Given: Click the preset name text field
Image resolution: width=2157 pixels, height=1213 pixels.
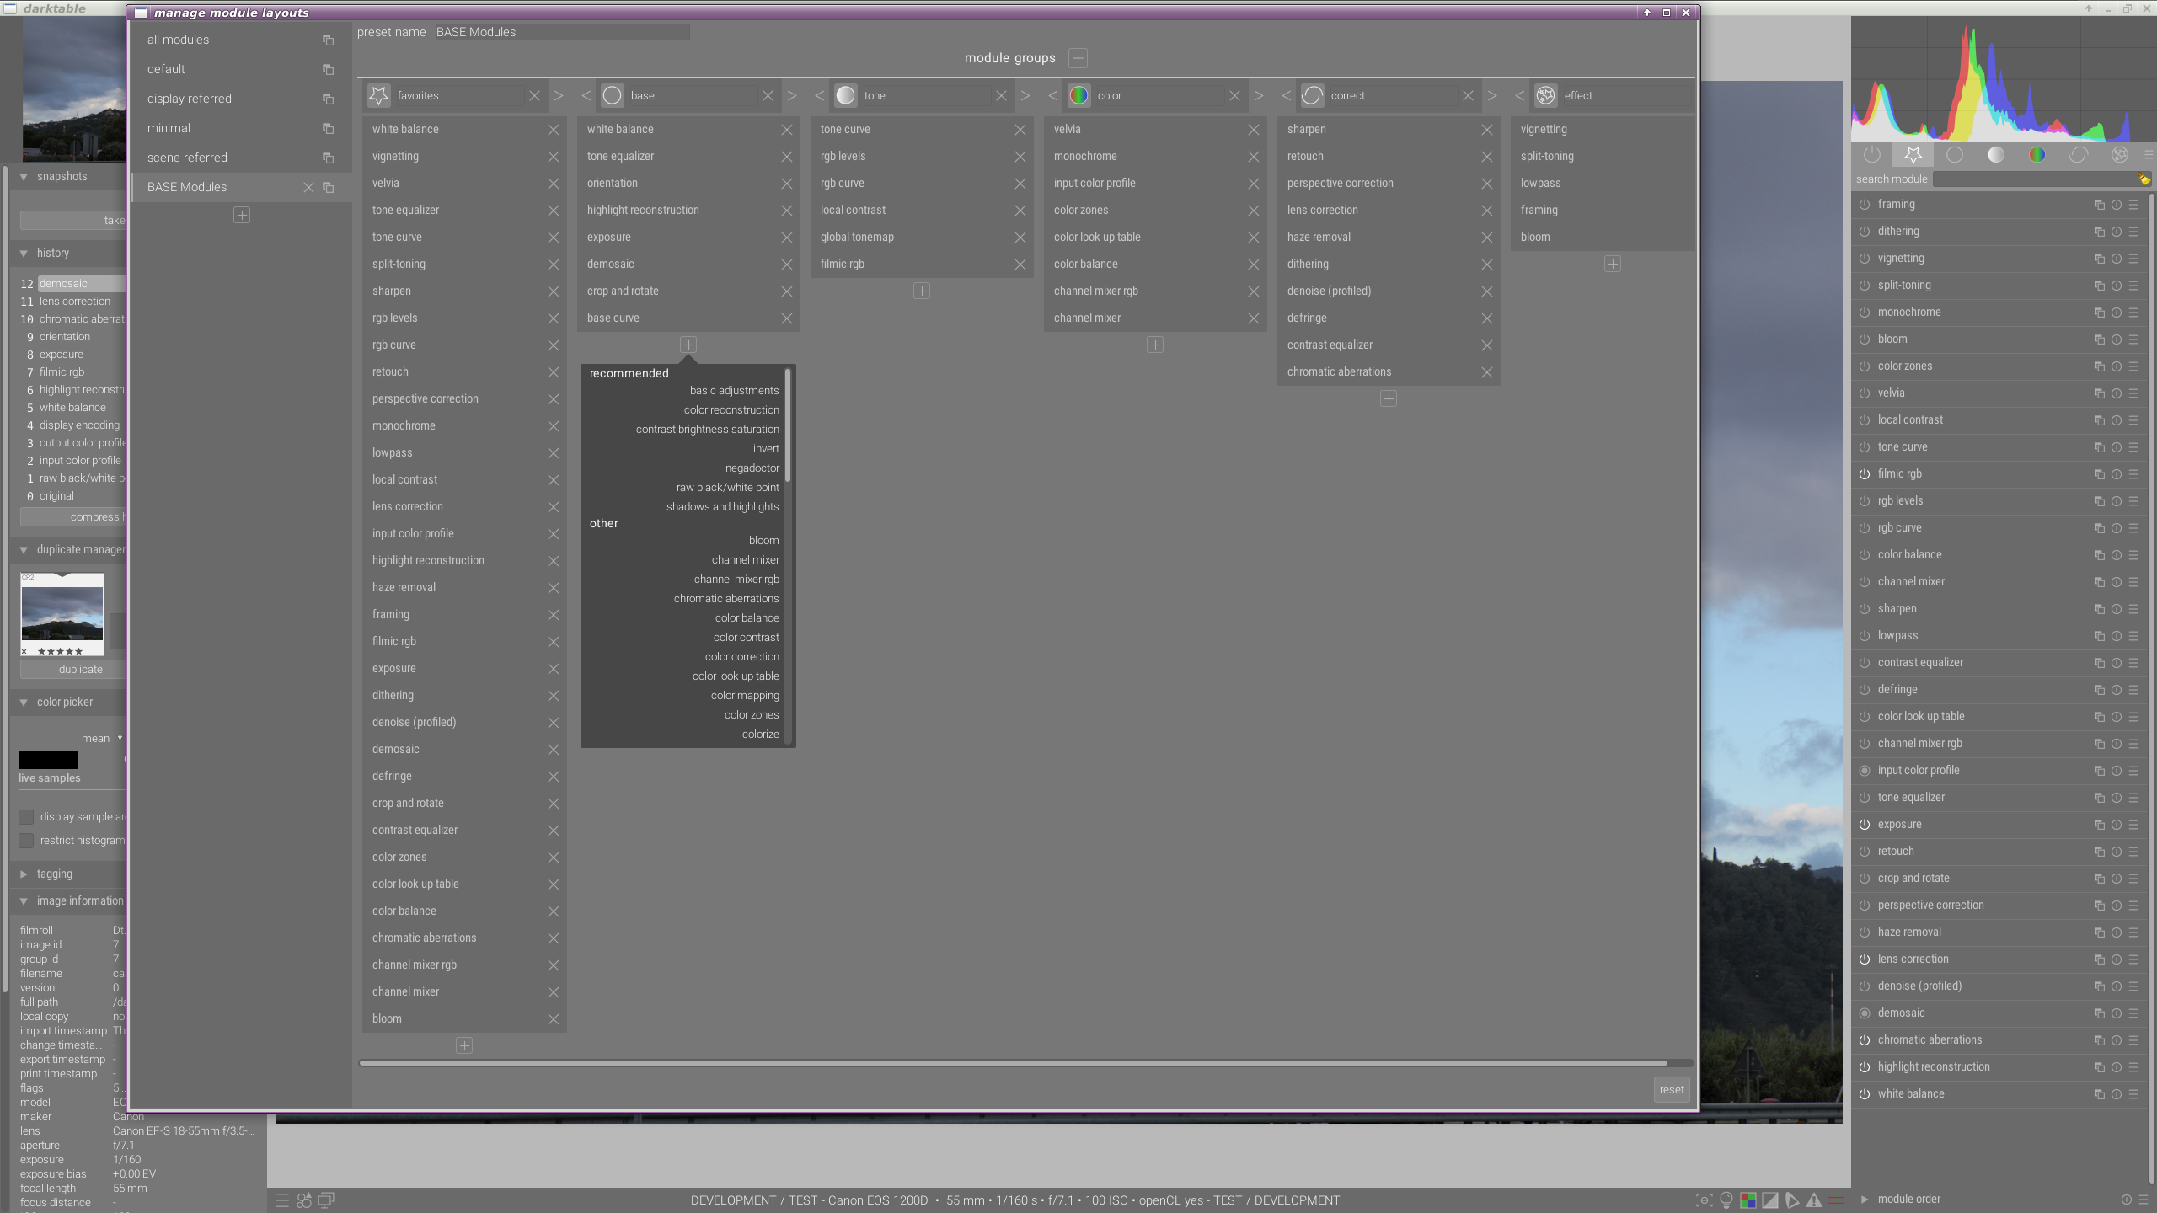Looking at the screenshot, I should point(560,32).
